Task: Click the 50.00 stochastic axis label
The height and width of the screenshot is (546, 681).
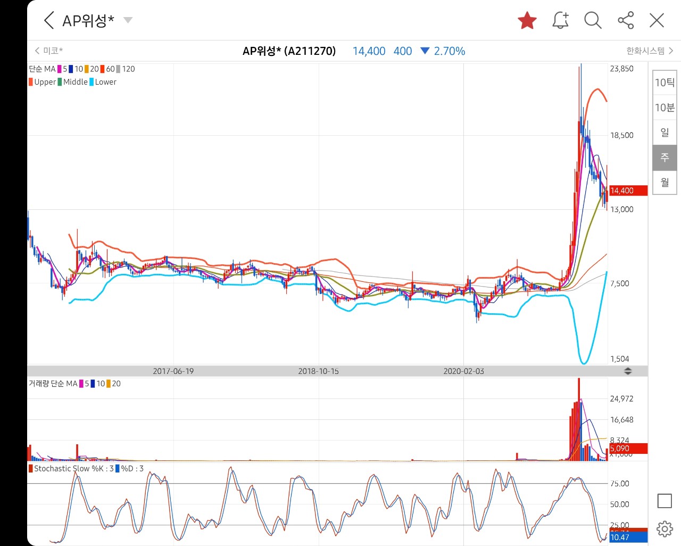Action: (620, 504)
